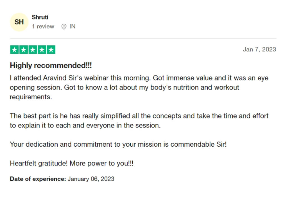Image resolution: width=281 pixels, height=197 pixels.
Task: Click the fourth green rating star
Action: [x=42, y=50]
